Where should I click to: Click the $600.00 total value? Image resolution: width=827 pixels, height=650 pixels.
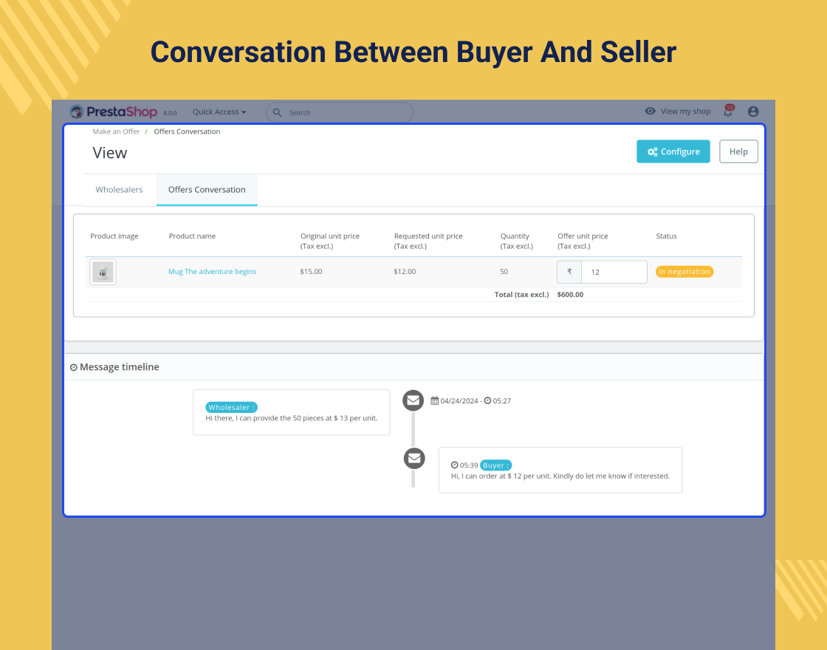[x=570, y=295]
